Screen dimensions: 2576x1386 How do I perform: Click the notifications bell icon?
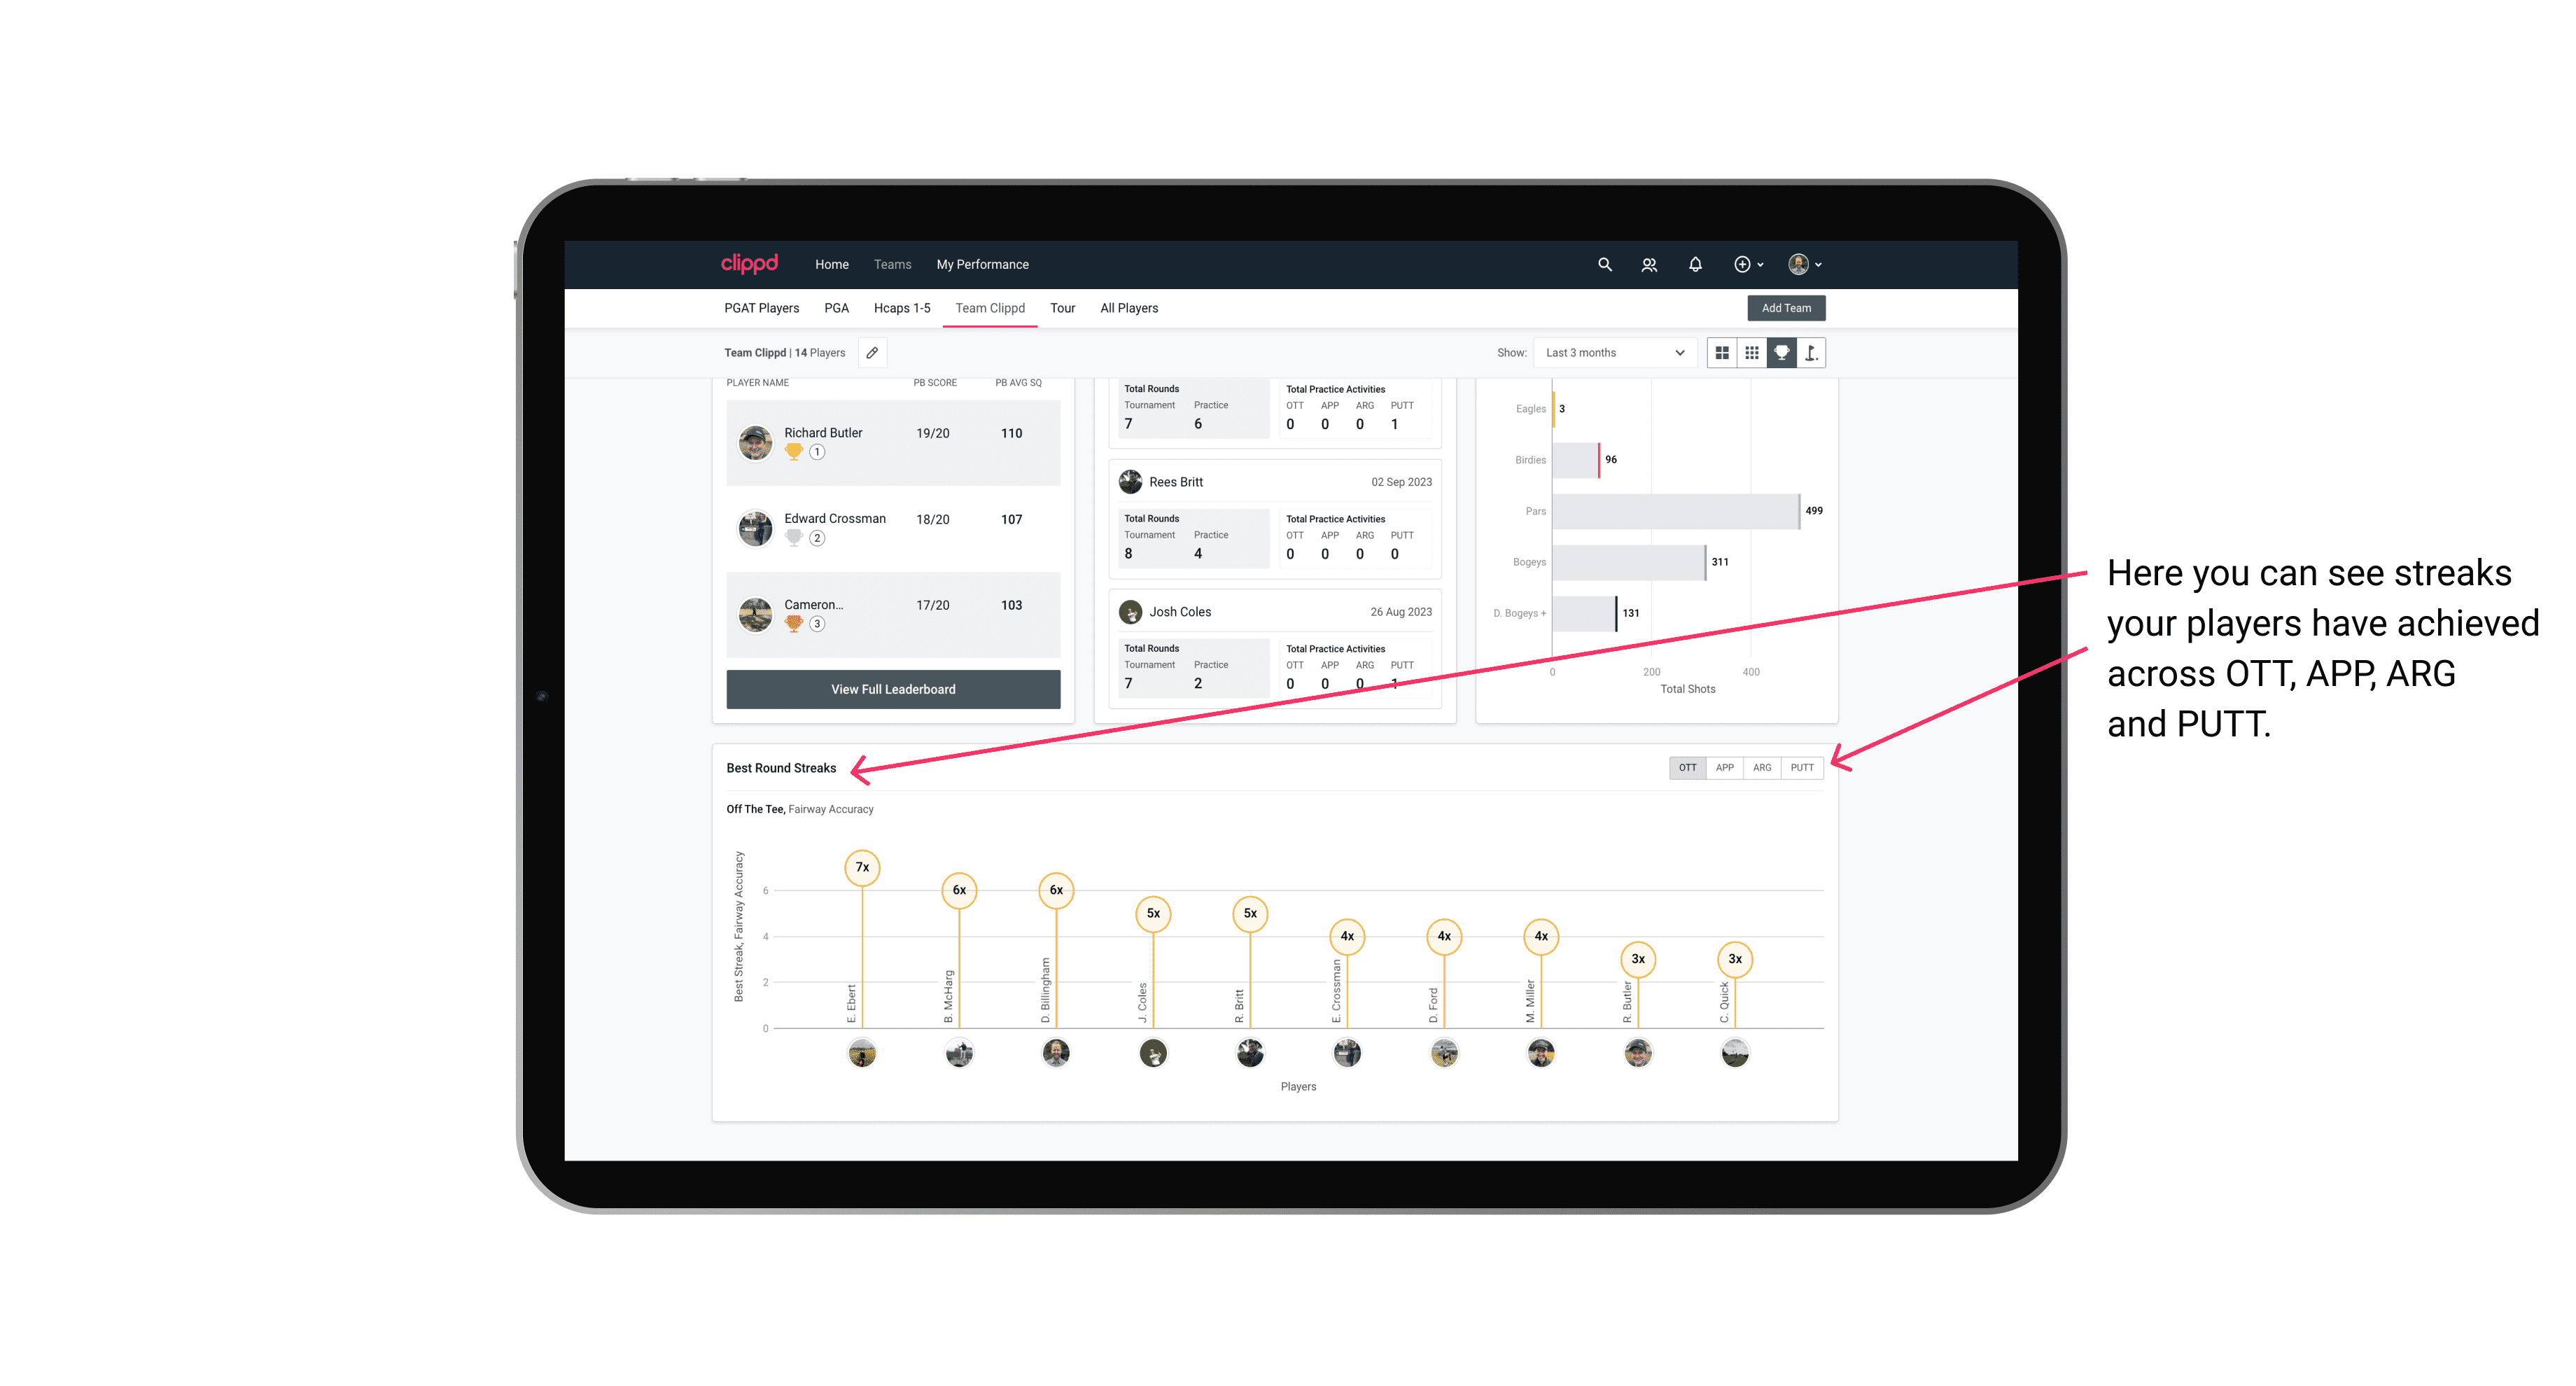1694,265
